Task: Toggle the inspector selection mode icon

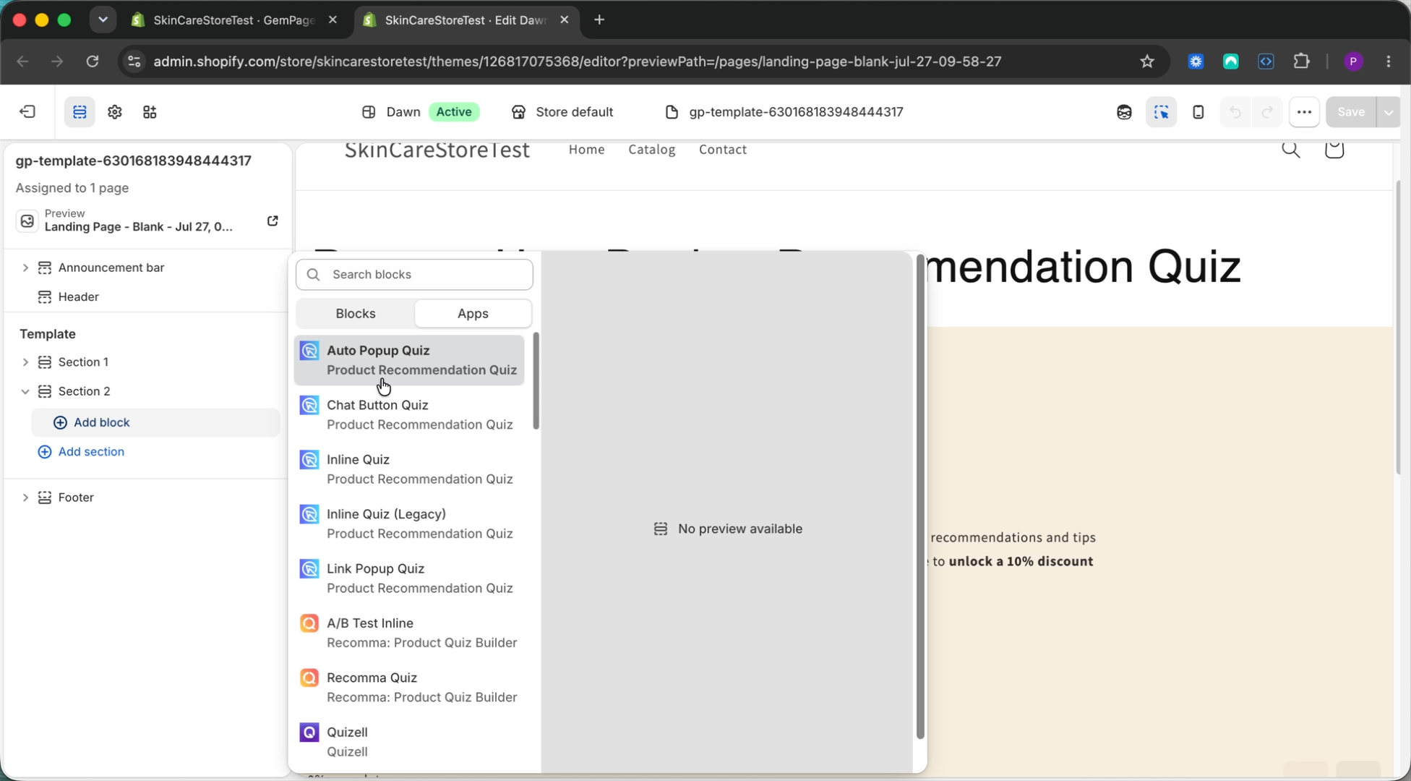Action: point(1162,112)
